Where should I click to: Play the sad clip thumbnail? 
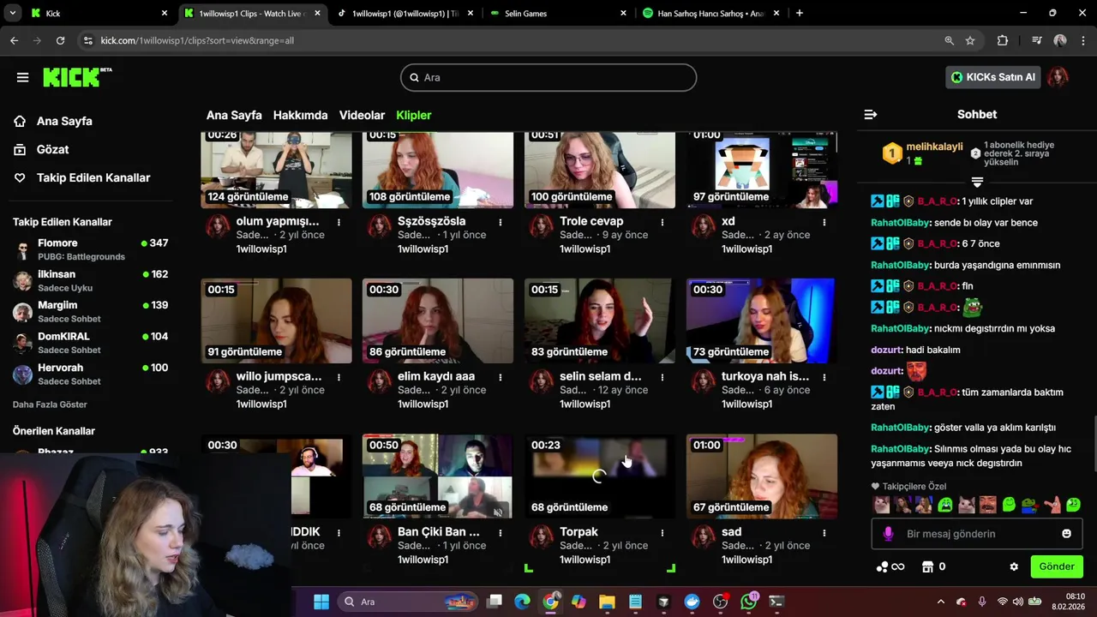(762, 476)
